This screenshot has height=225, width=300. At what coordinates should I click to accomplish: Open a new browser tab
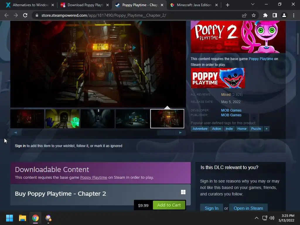(x=227, y=5)
